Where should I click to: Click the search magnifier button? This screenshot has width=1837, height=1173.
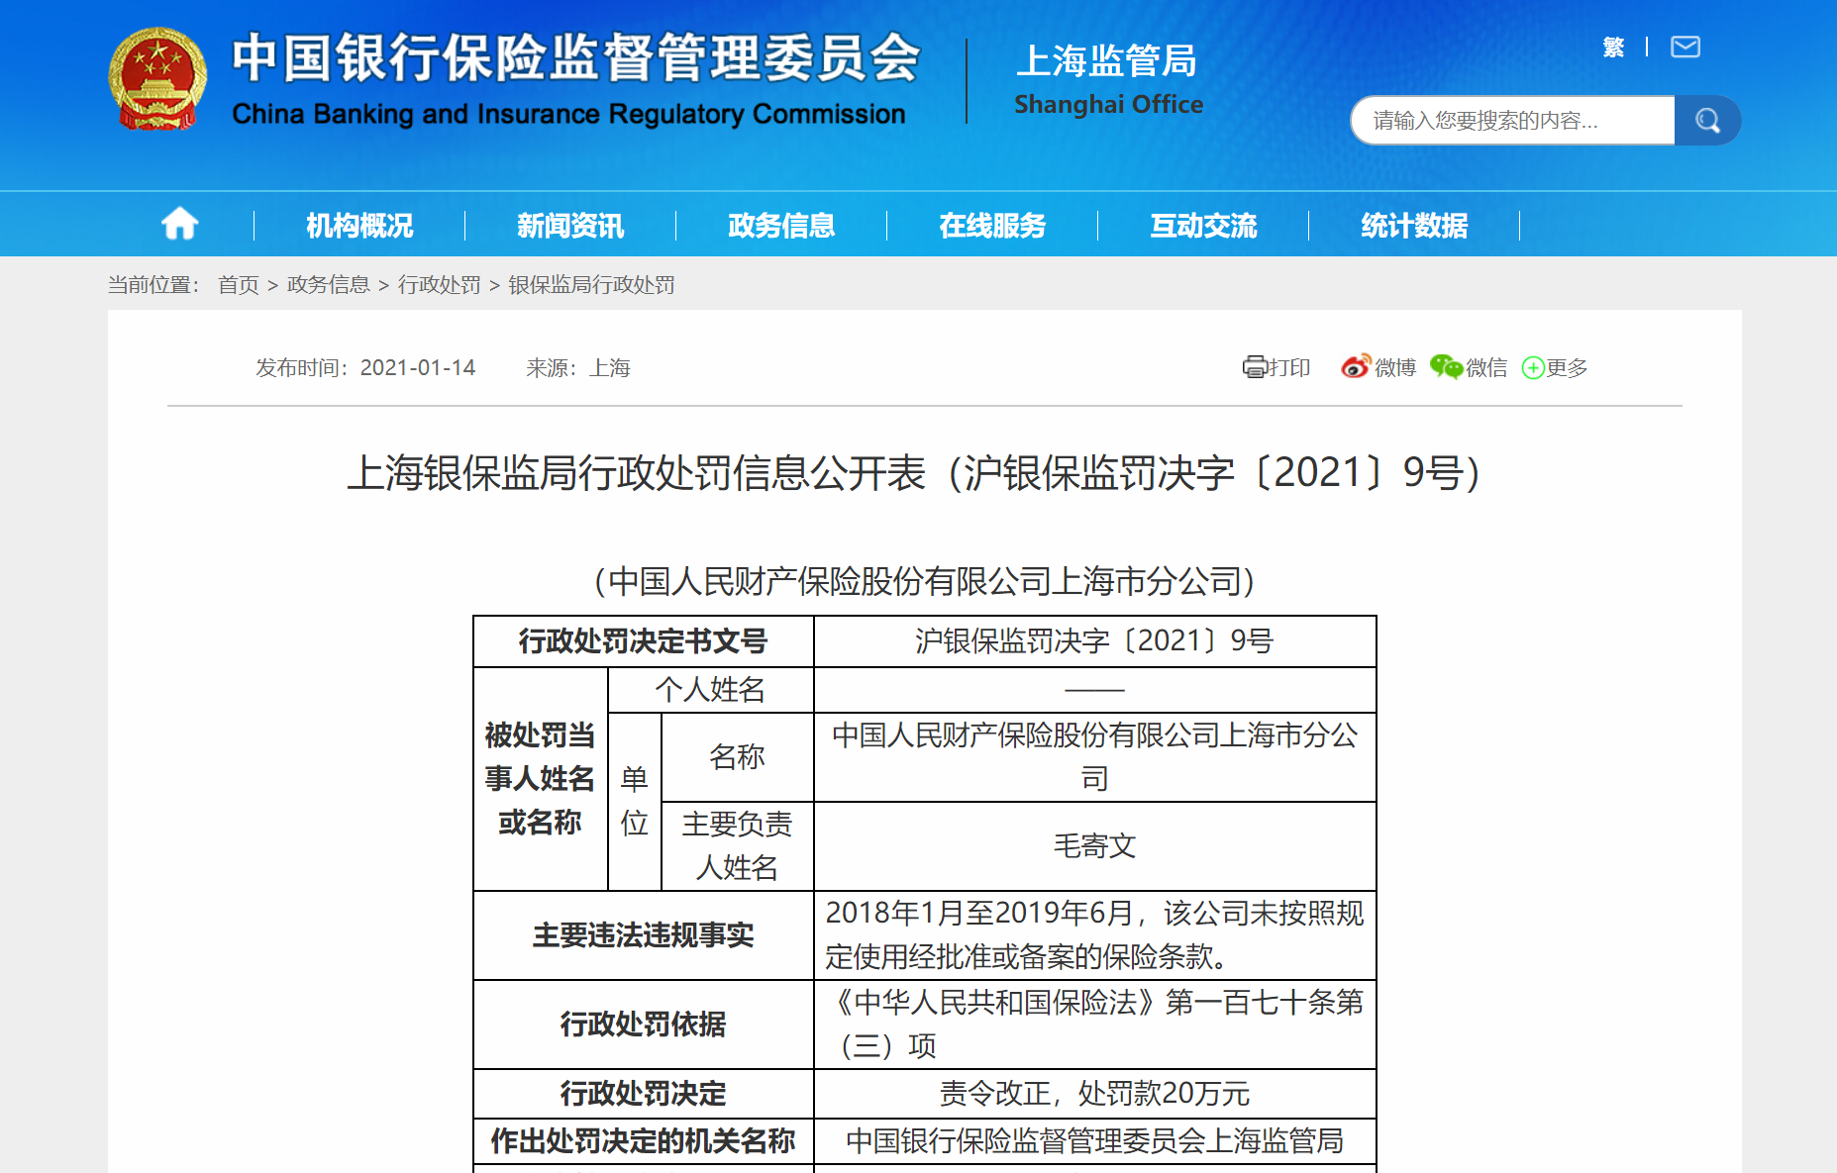coord(1707,121)
